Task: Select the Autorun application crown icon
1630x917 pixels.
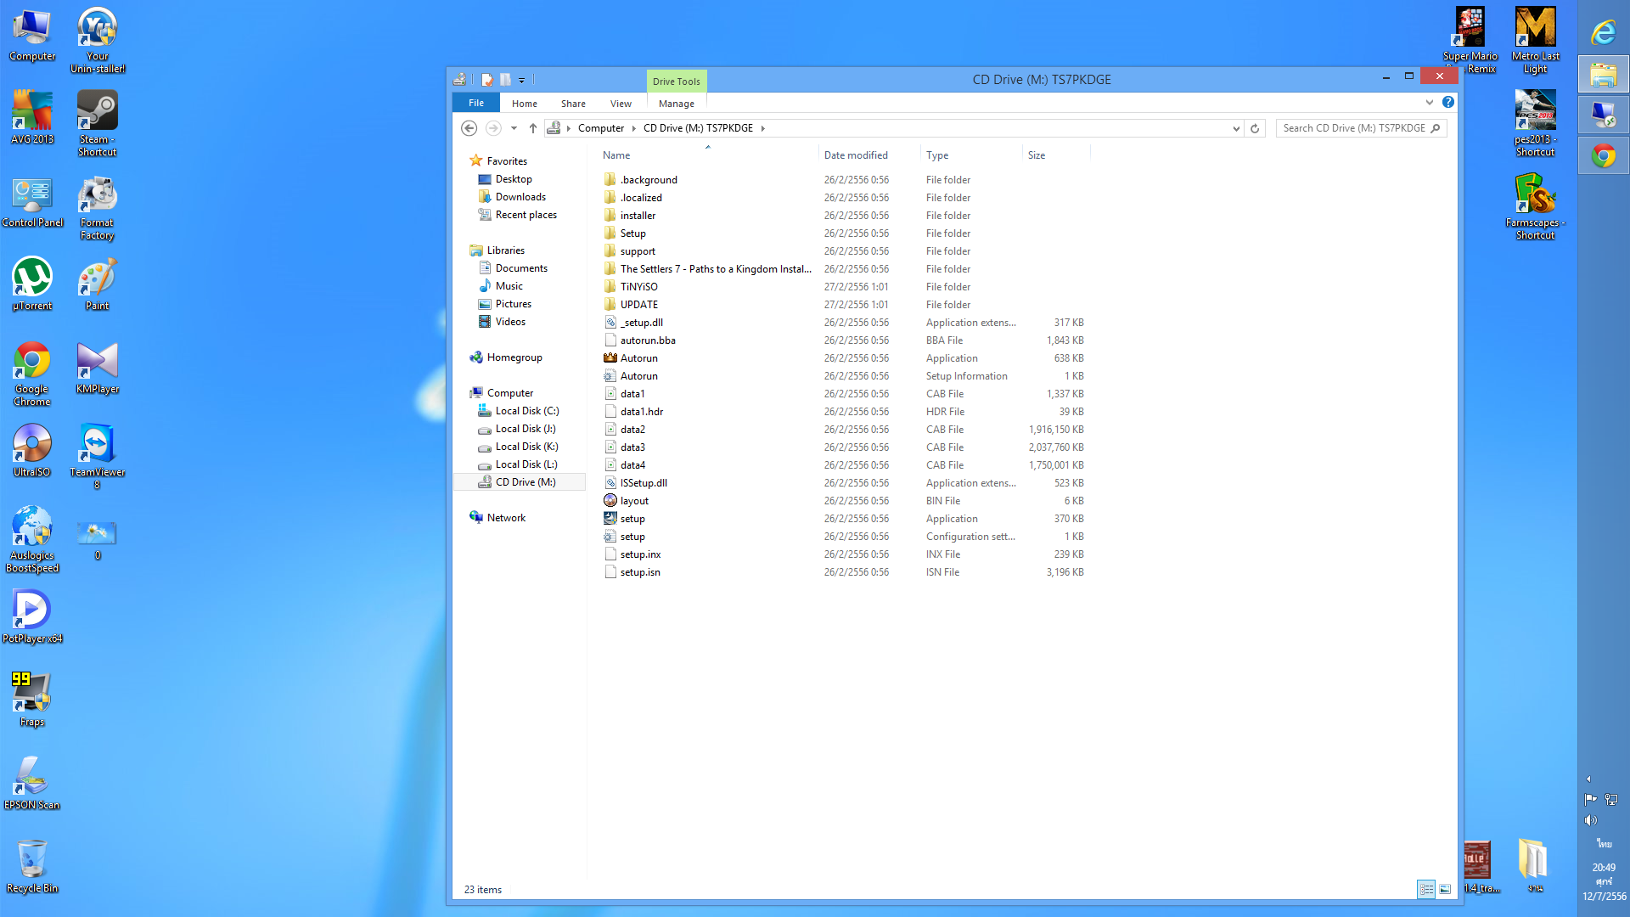Action: tap(610, 358)
